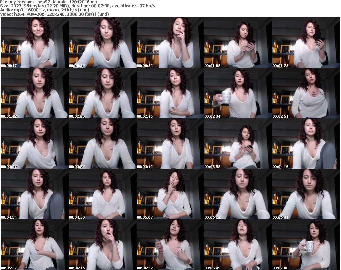The width and height of the screenshot is (341, 270).
Task: Click the Audio mp3 16000 Hz info line
Action: tap(45, 10)
